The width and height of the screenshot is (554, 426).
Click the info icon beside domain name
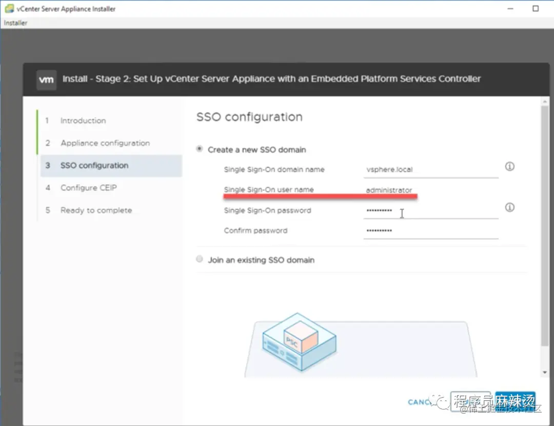point(509,167)
